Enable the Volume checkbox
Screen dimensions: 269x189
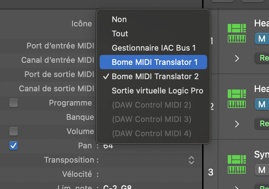click(x=14, y=131)
